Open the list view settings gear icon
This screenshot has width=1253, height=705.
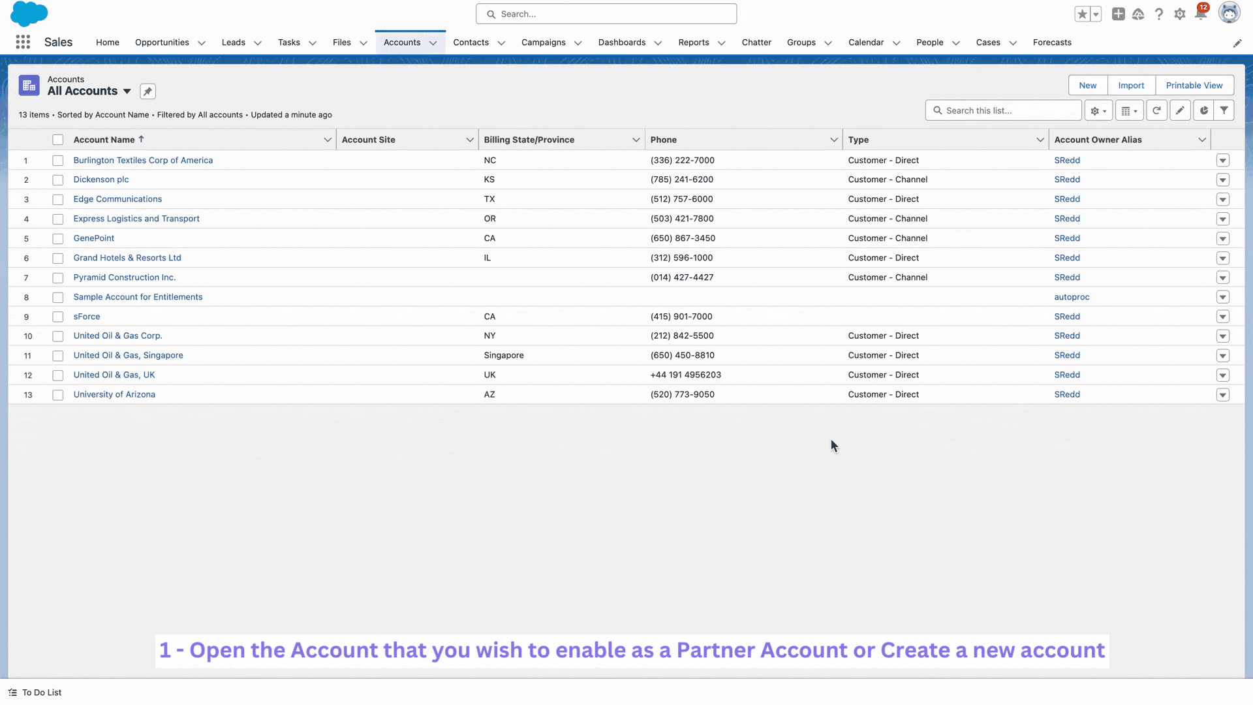point(1098,110)
